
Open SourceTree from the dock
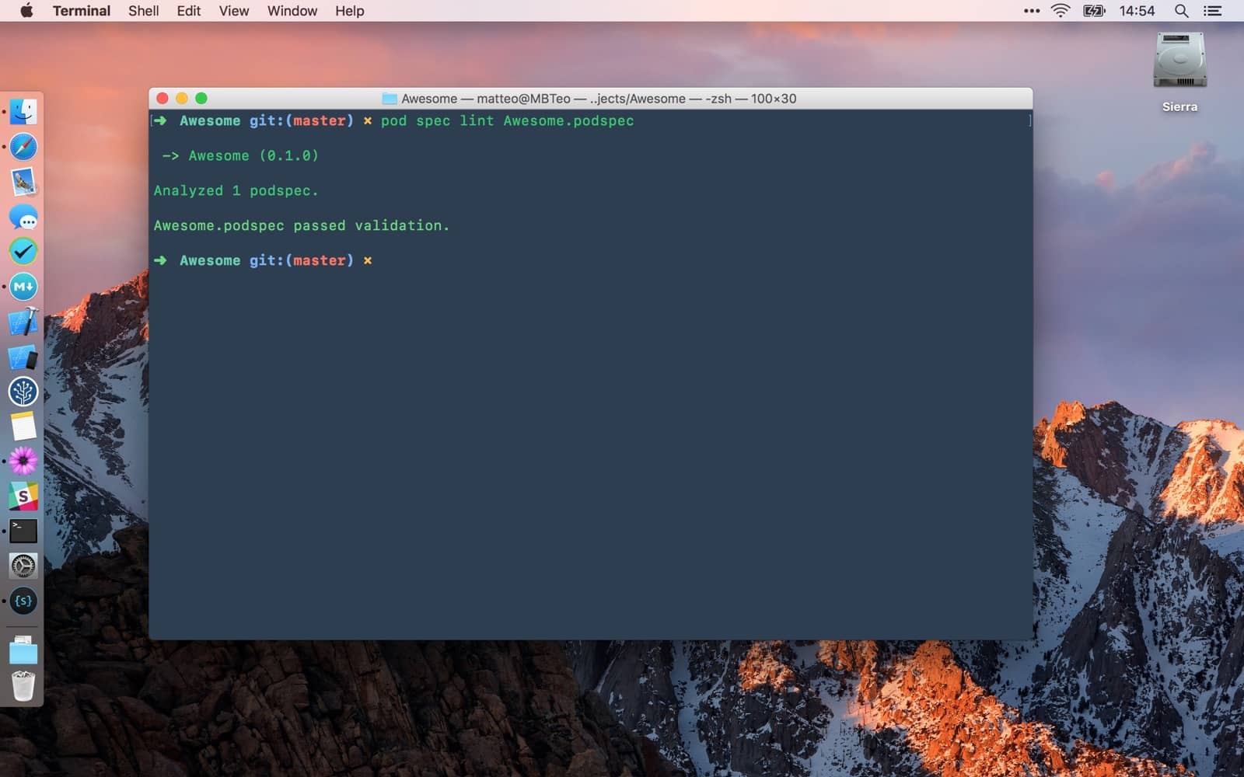23,392
